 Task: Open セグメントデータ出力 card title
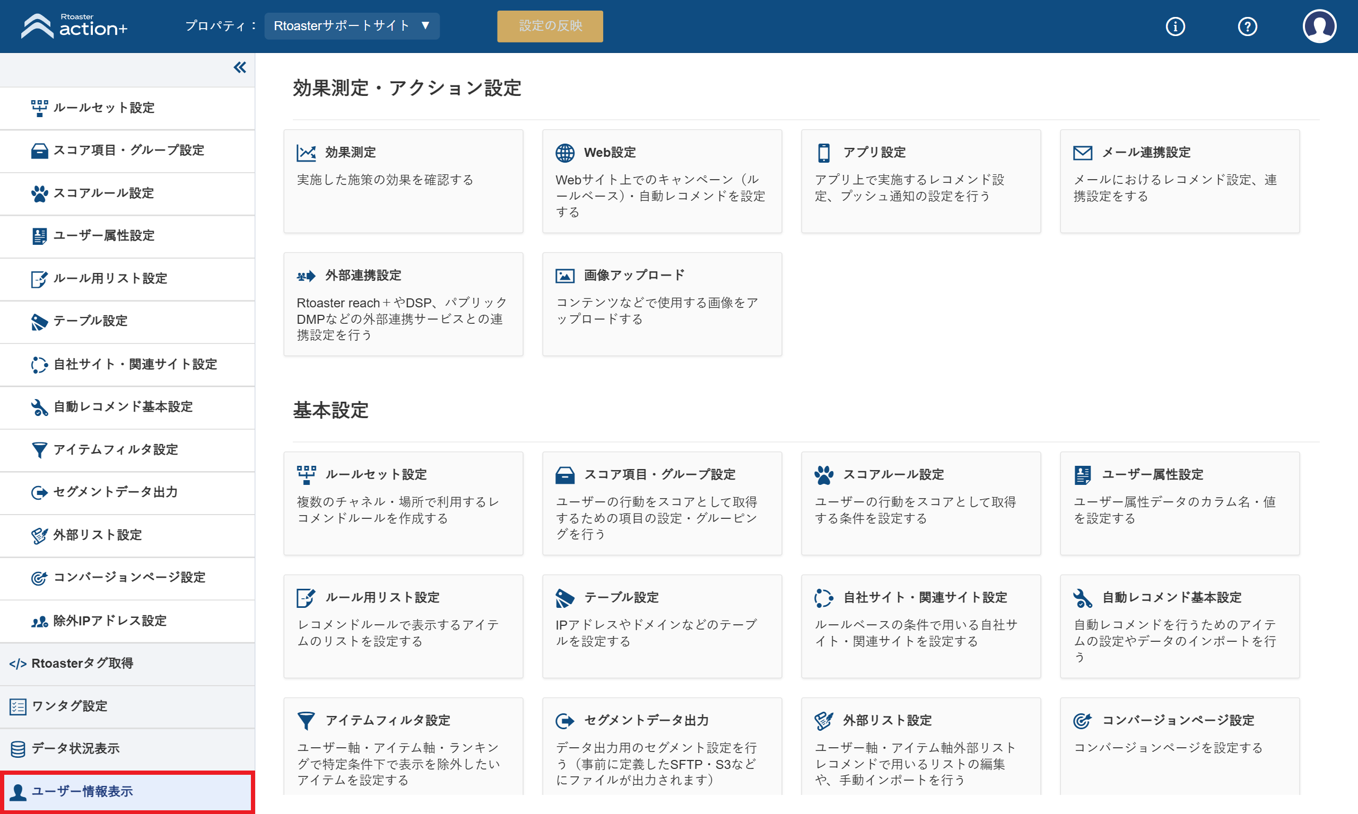click(646, 721)
